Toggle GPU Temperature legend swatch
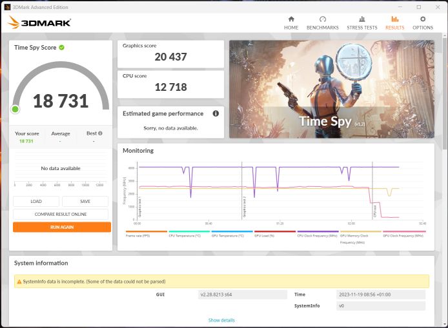The image size is (448, 328). point(232,231)
